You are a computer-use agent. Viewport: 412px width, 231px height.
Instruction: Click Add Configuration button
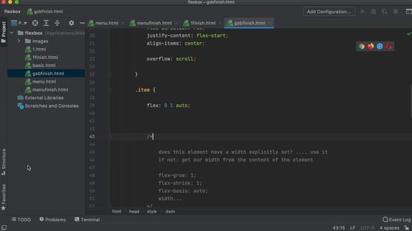coord(329,12)
